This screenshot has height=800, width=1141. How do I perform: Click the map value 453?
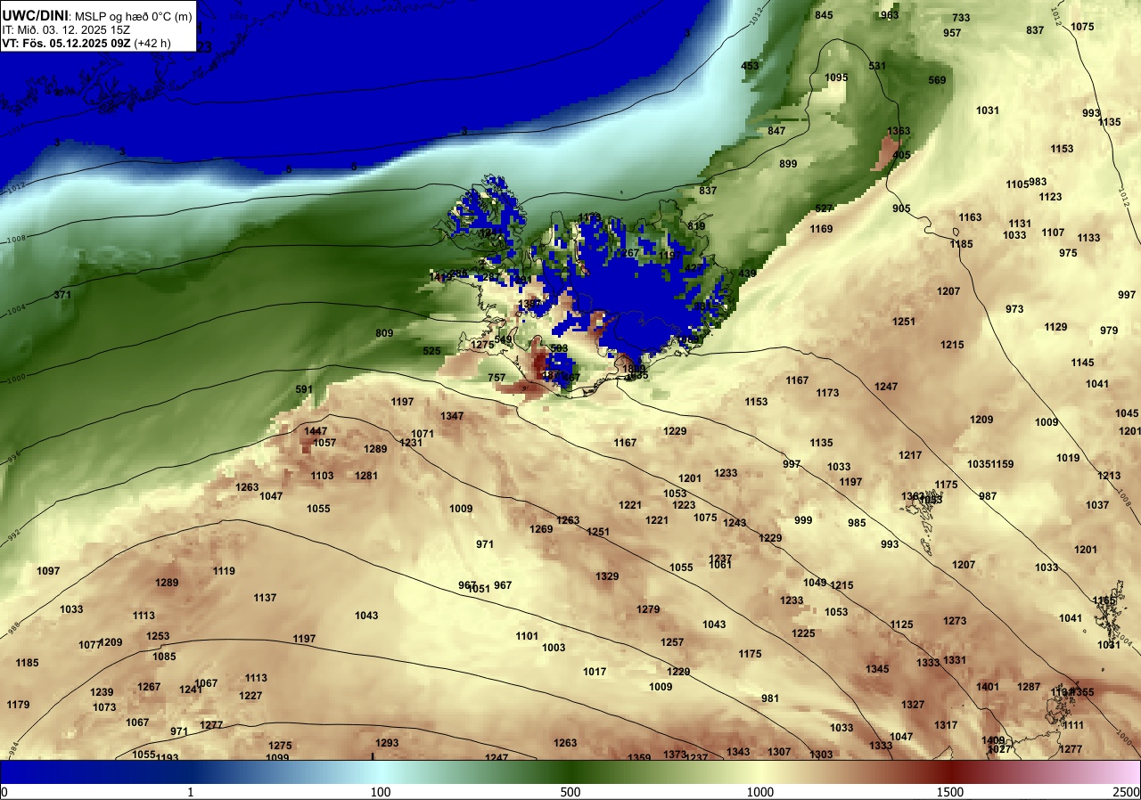pos(751,66)
